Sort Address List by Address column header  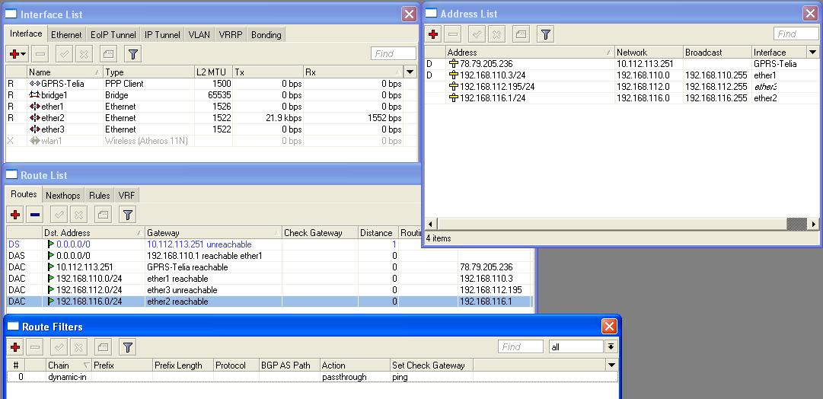pyautogui.click(x=530, y=52)
